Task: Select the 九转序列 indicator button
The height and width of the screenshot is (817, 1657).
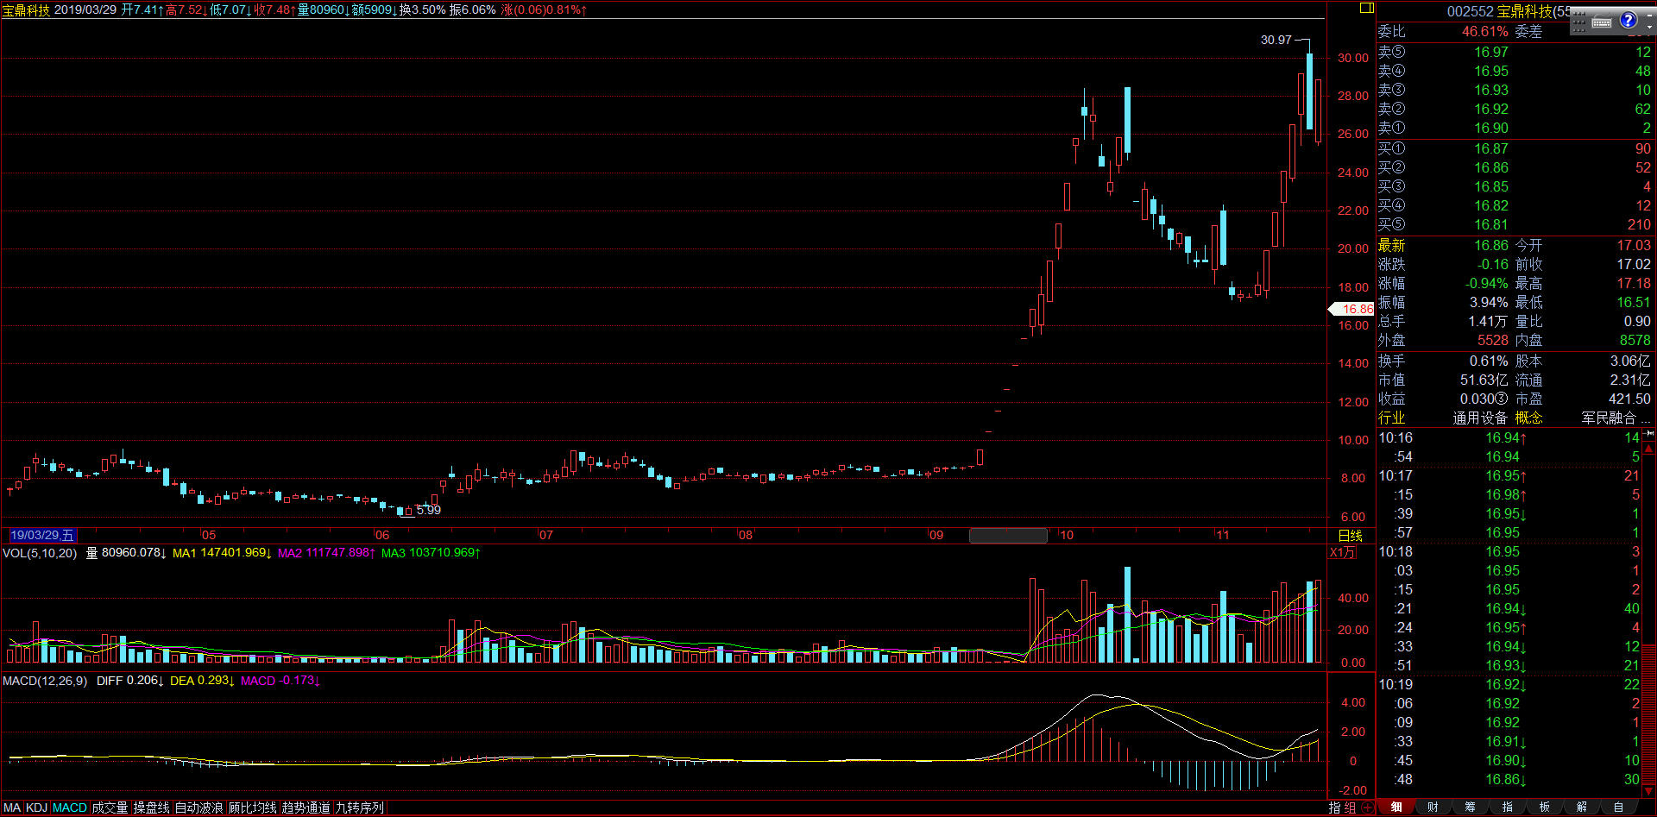Action: (360, 808)
